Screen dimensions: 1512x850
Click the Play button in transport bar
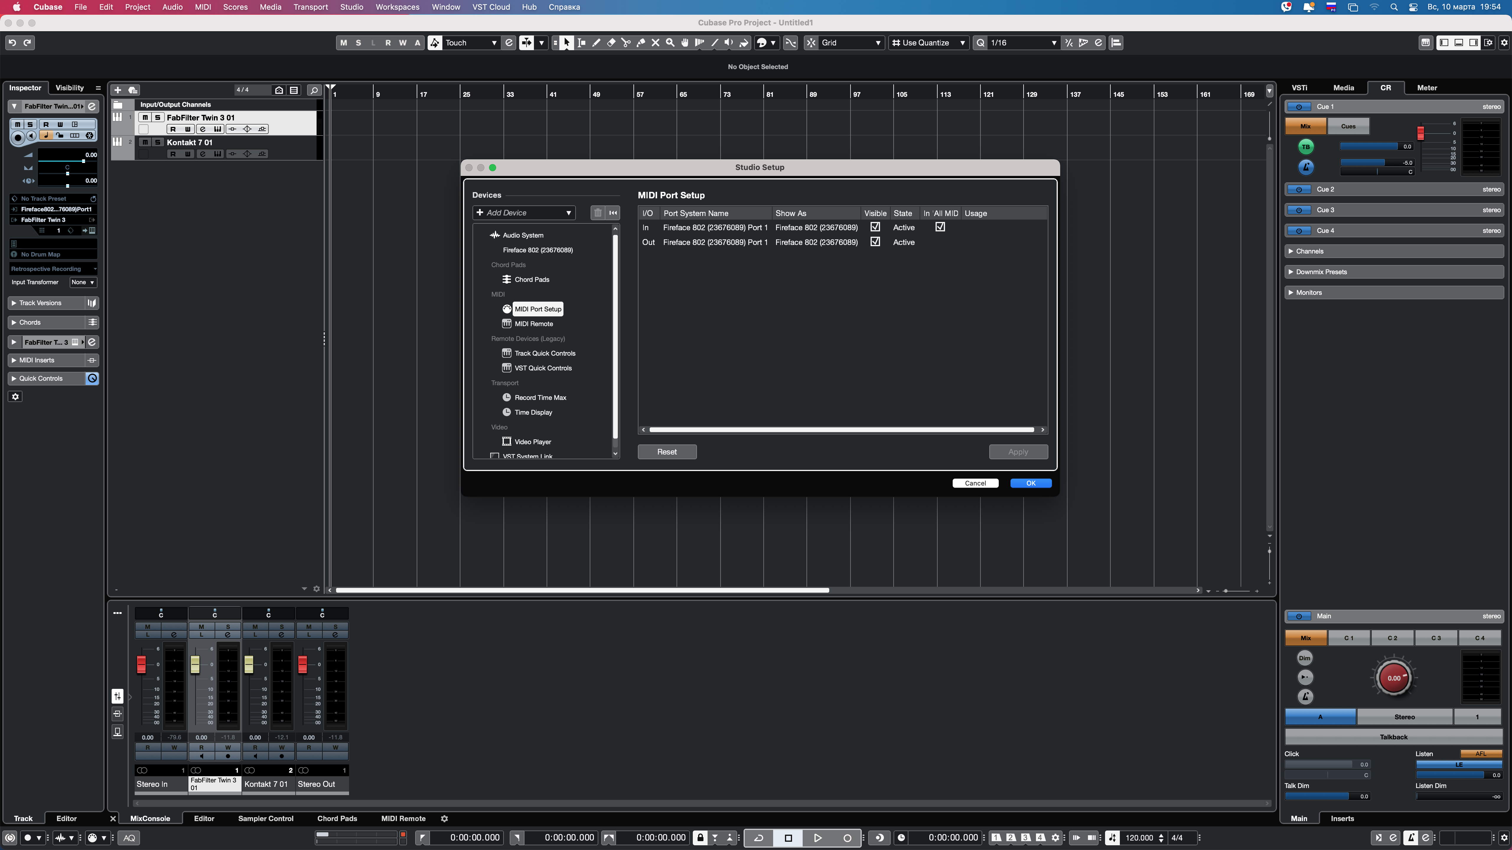pos(817,838)
